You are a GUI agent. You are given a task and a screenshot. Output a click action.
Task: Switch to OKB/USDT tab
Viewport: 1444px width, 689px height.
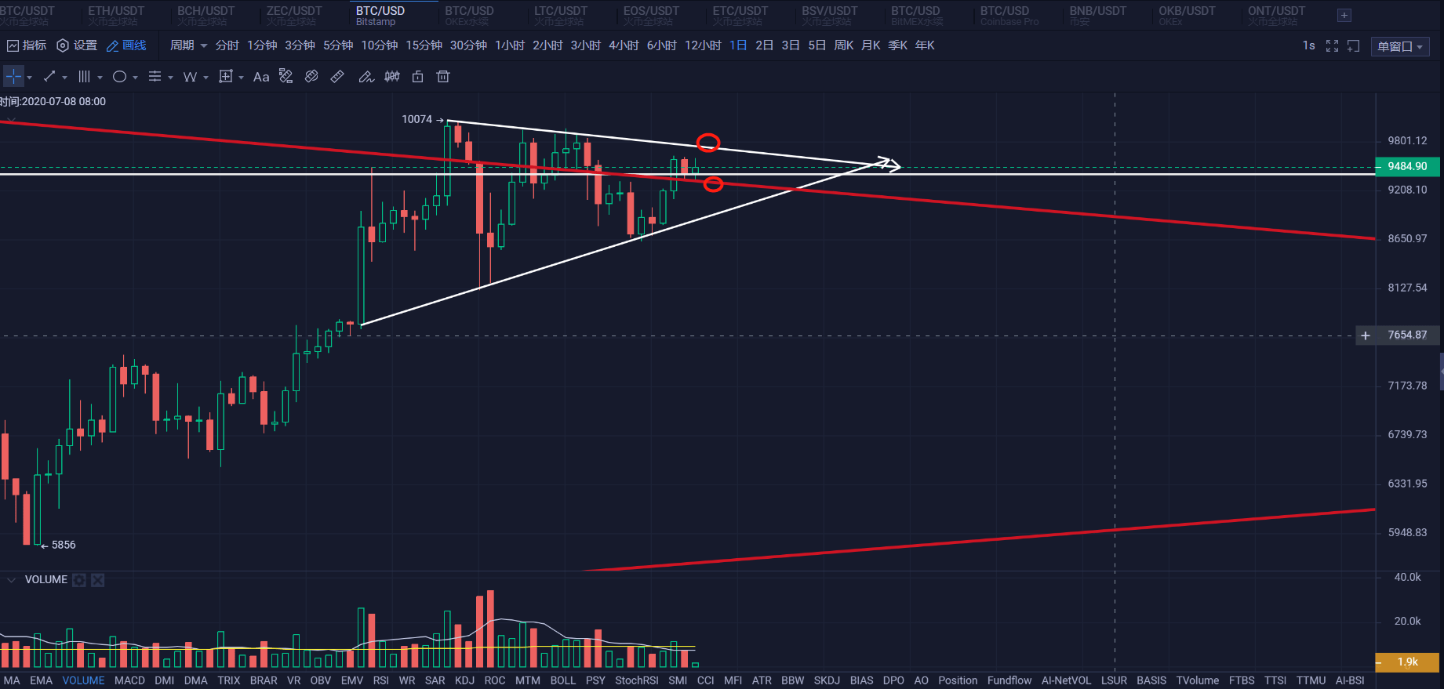[1187, 15]
